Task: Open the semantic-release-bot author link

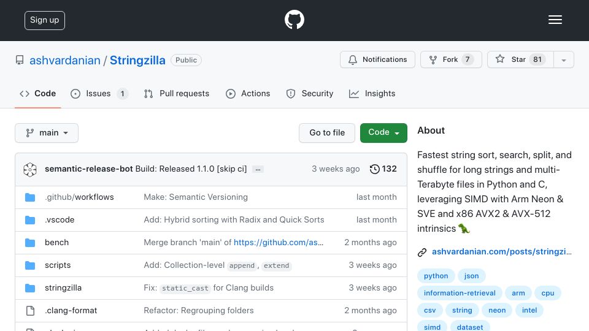Action: pyautogui.click(x=88, y=169)
